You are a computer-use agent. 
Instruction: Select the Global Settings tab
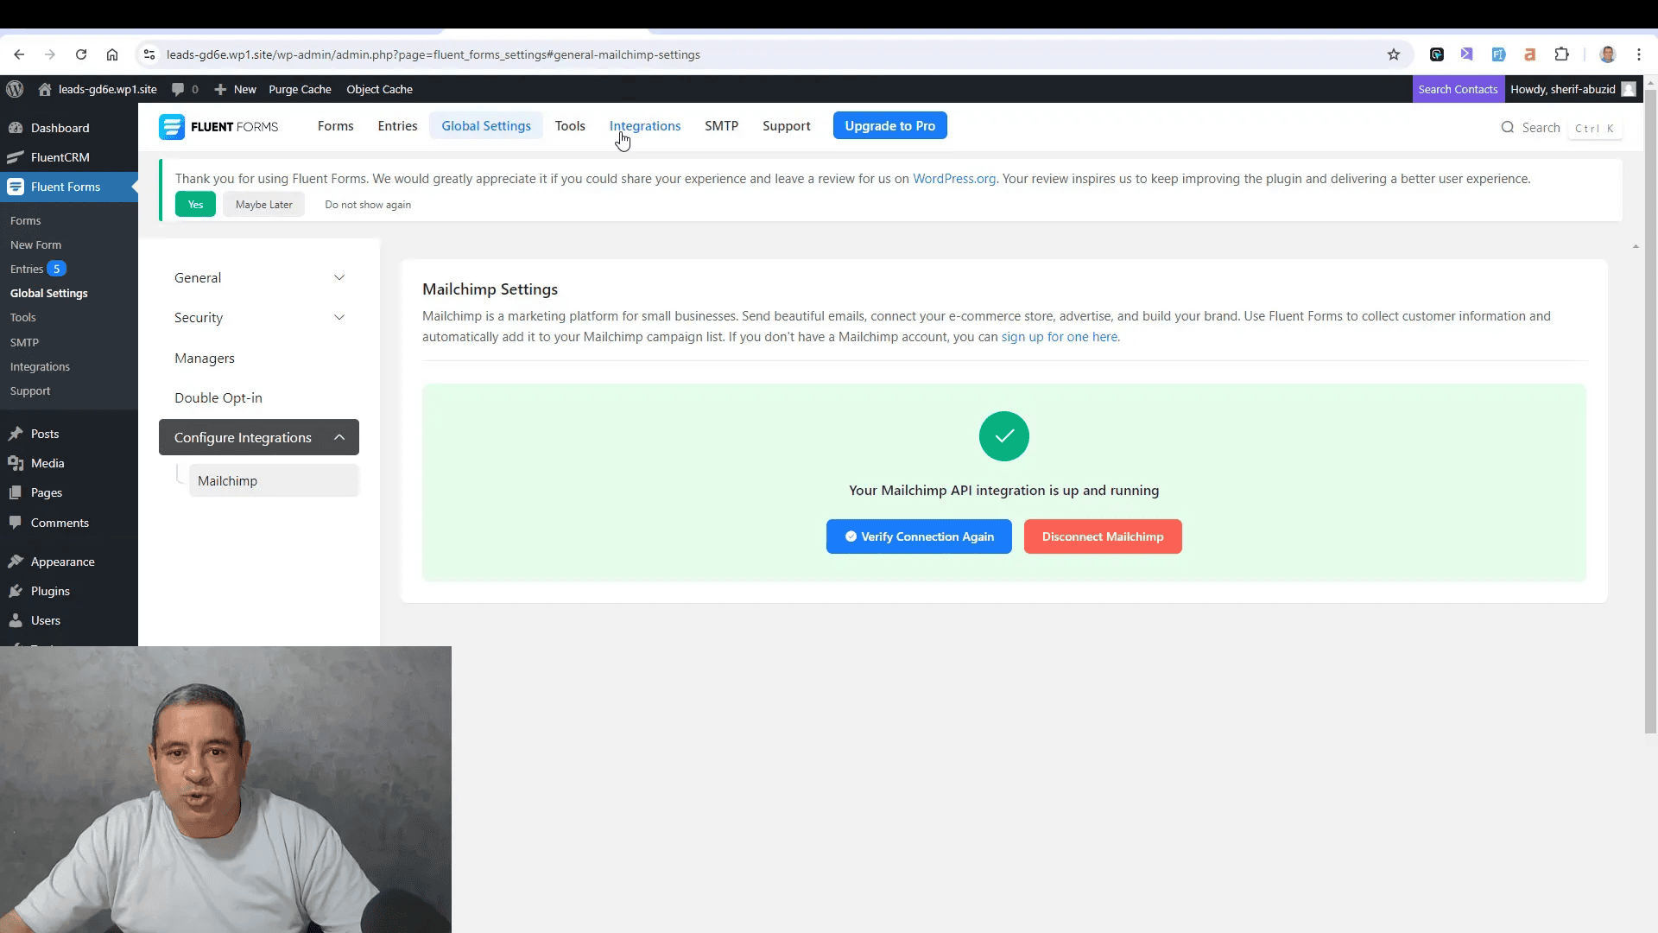[x=486, y=125]
